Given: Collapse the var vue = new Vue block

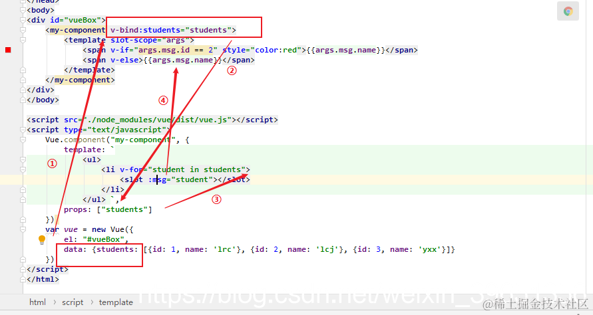Looking at the screenshot, I should pyautogui.click(x=23, y=230).
